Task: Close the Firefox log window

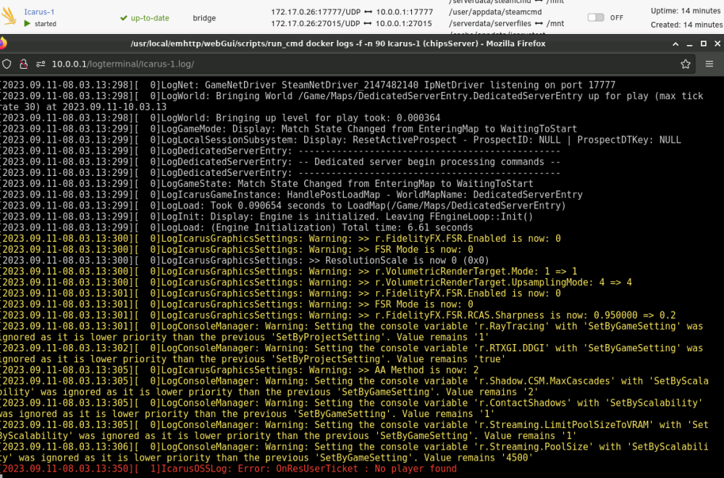Action: 717,43
